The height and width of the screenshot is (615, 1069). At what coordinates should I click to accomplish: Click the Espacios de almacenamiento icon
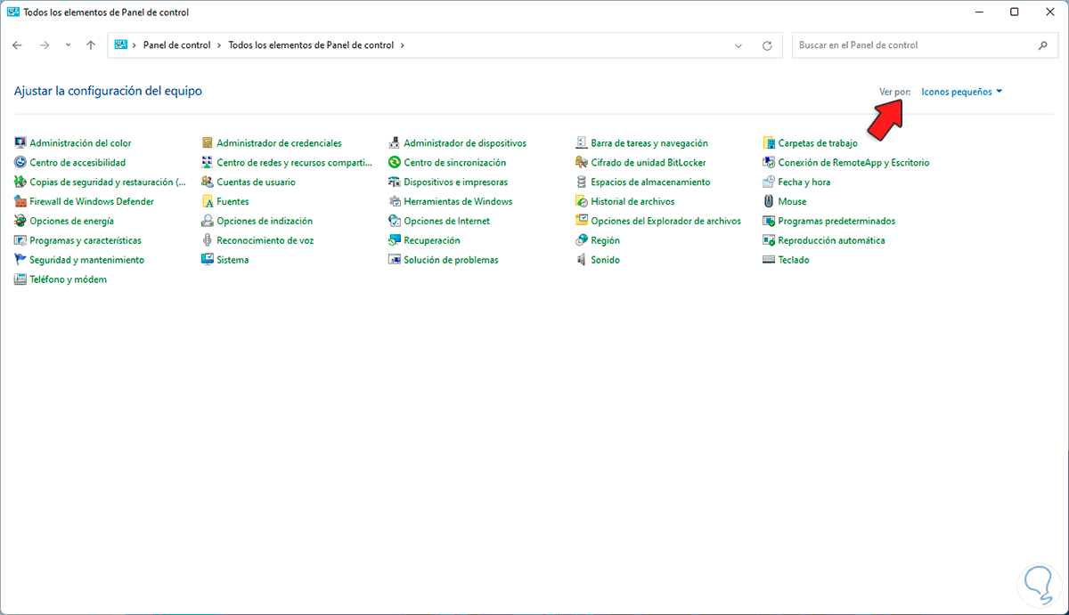(x=582, y=182)
